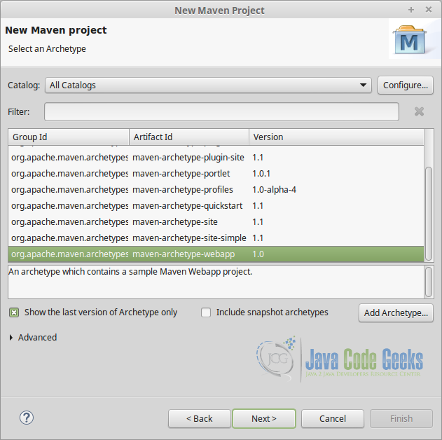Clear the filter with the X icon

pos(419,111)
